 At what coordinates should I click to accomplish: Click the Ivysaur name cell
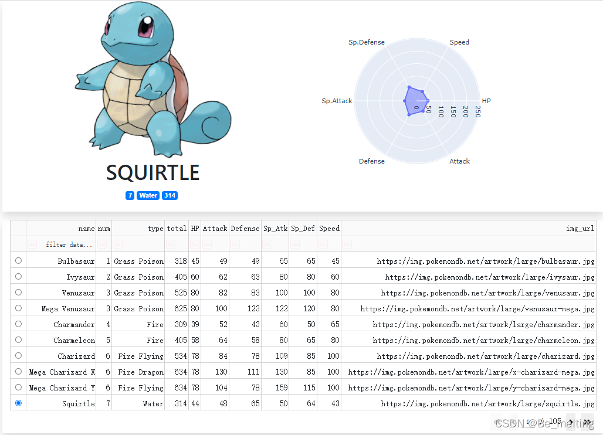[x=61, y=277]
